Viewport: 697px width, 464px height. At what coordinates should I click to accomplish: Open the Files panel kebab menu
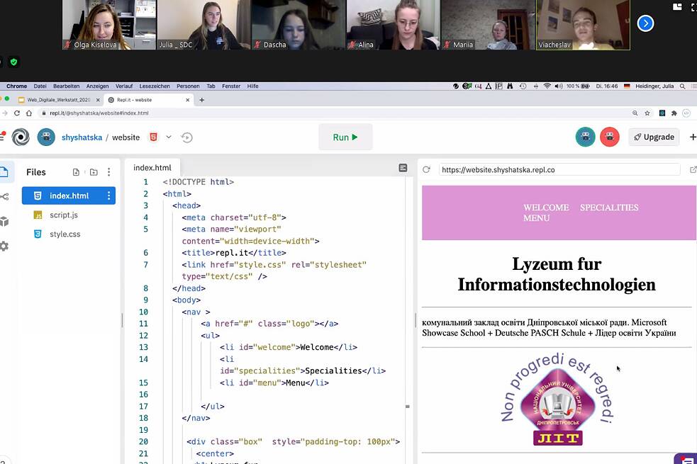click(109, 172)
